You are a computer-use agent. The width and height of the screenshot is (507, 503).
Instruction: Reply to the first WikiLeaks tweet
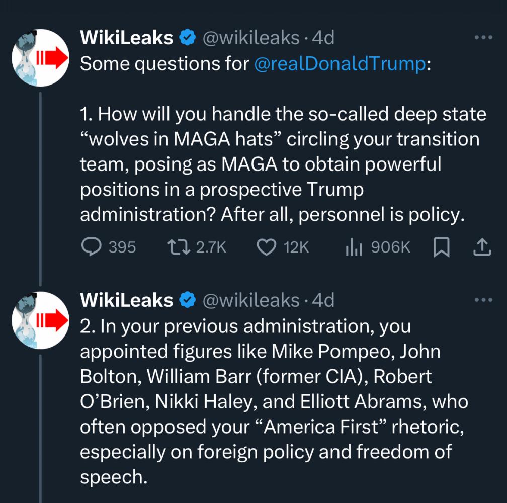91,247
